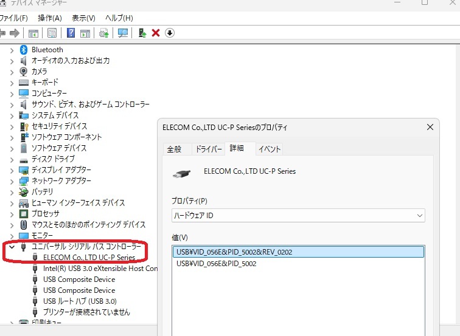The image size is (460, 336).
Task: Select USB¥VID_056E&PID_5002 value row
Action: [x=298, y=264]
